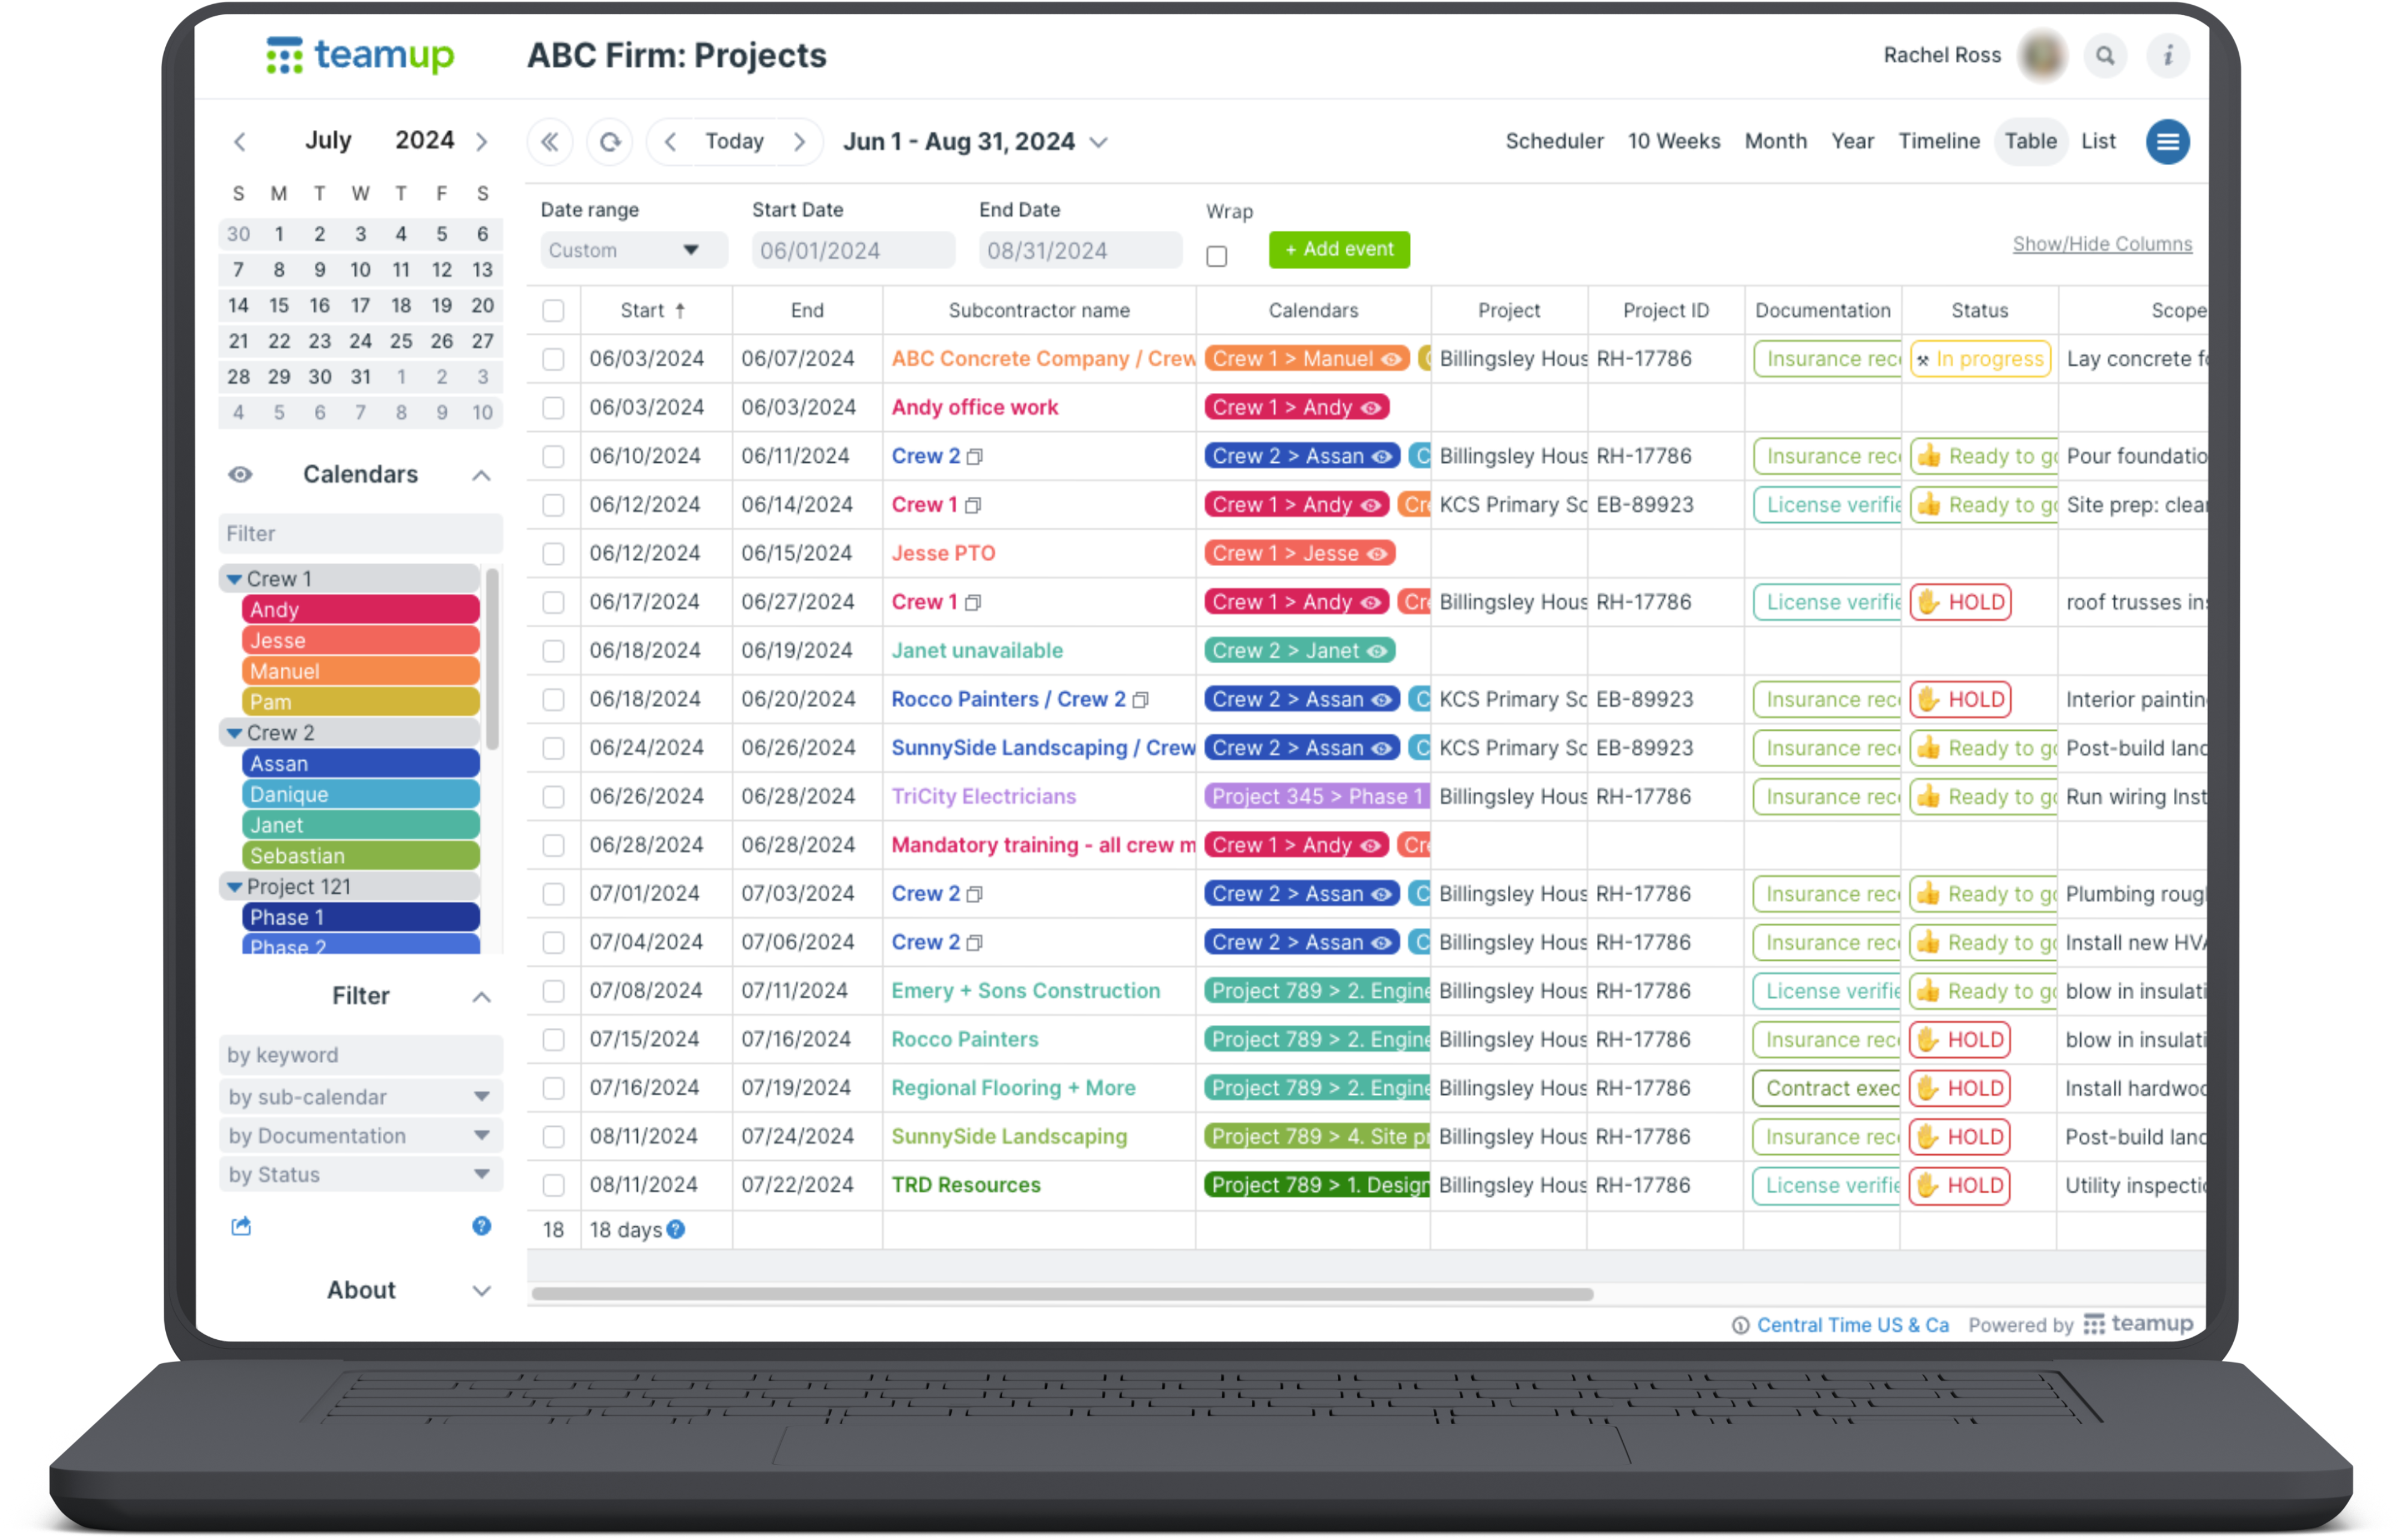Click repeat icon on Rocco Painters / Crew 2
Image resolution: width=2404 pixels, height=1540 pixels.
point(1140,700)
